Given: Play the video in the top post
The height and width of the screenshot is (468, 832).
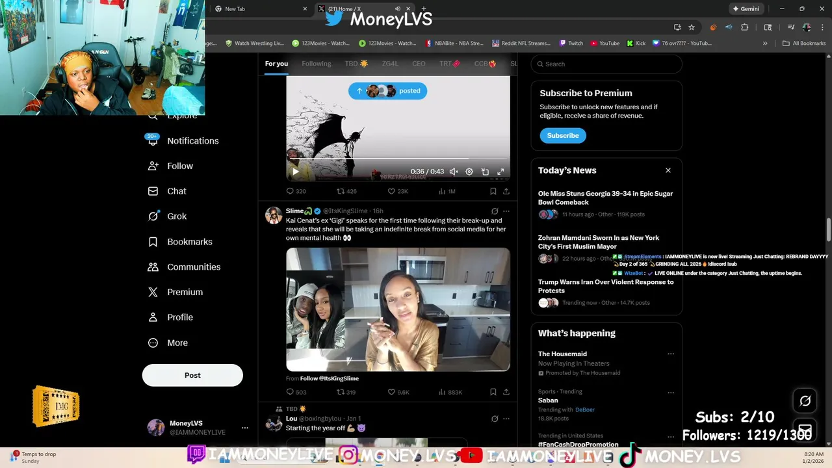Looking at the screenshot, I should click(x=295, y=172).
